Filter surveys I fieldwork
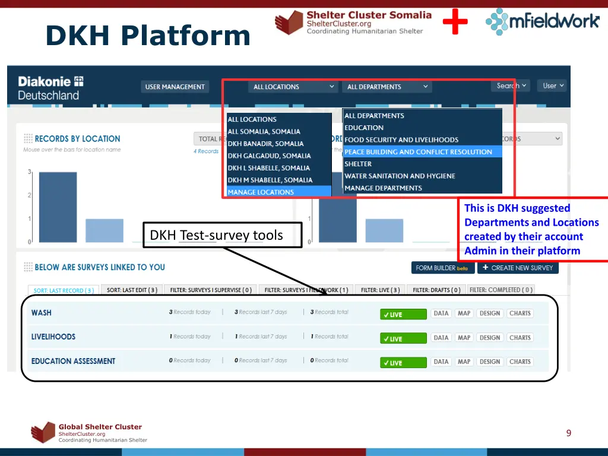The width and height of the screenshot is (608, 456). [x=306, y=290]
